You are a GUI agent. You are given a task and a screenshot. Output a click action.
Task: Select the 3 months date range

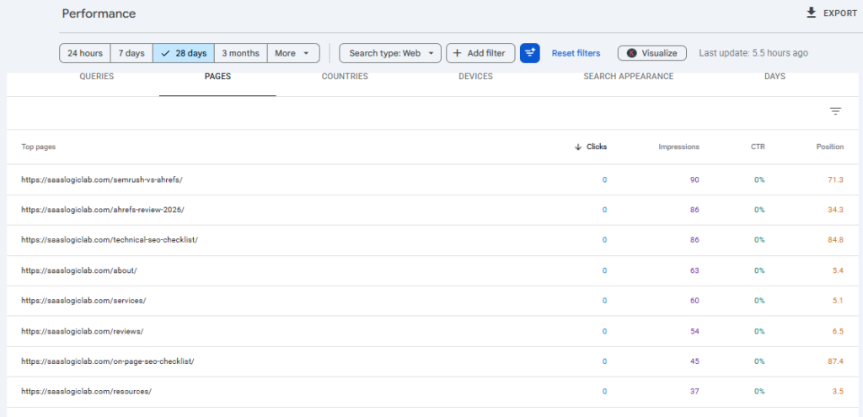[240, 53]
